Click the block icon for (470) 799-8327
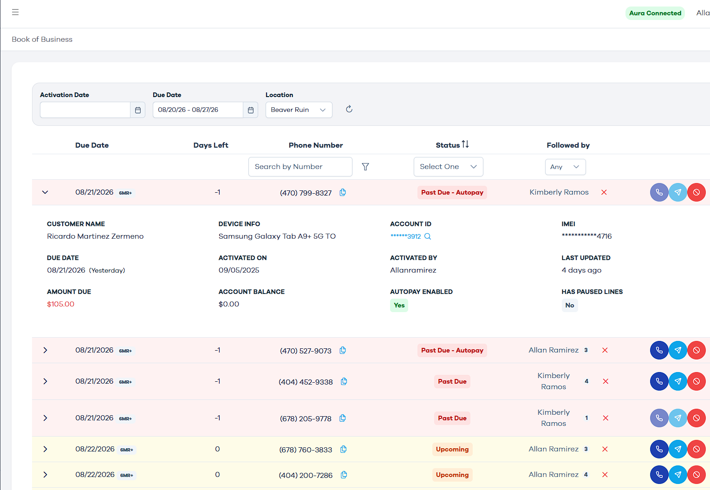This screenshot has width=710, height=490. click(697, 192)
